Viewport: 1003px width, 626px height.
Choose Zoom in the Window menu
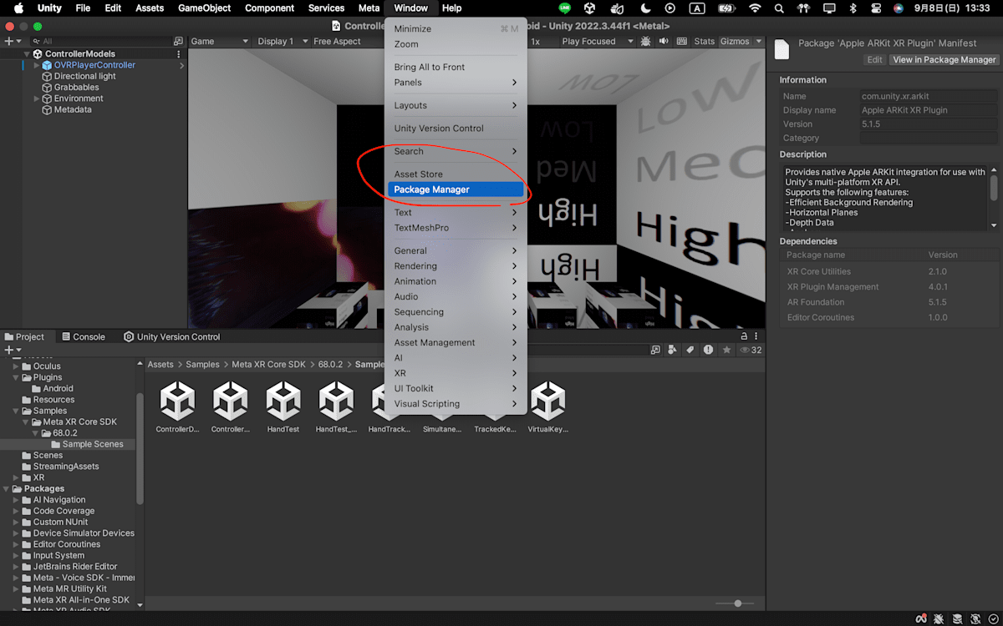456,44
